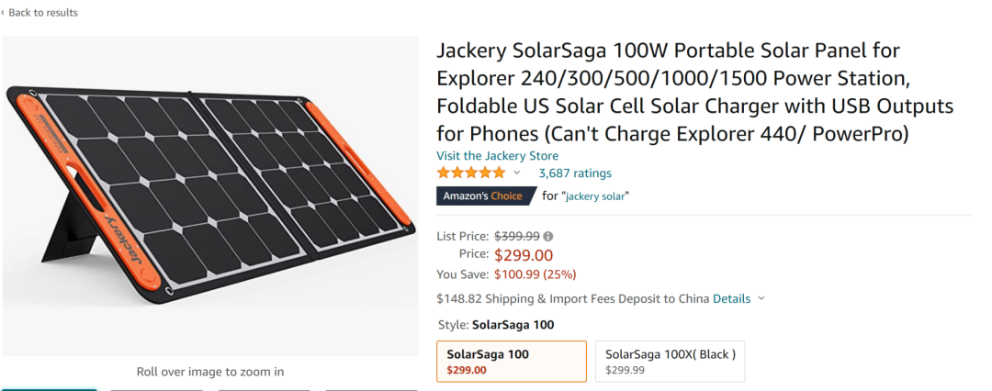Click the List Price info icon
992x391 pixels.
pos(548,236)
